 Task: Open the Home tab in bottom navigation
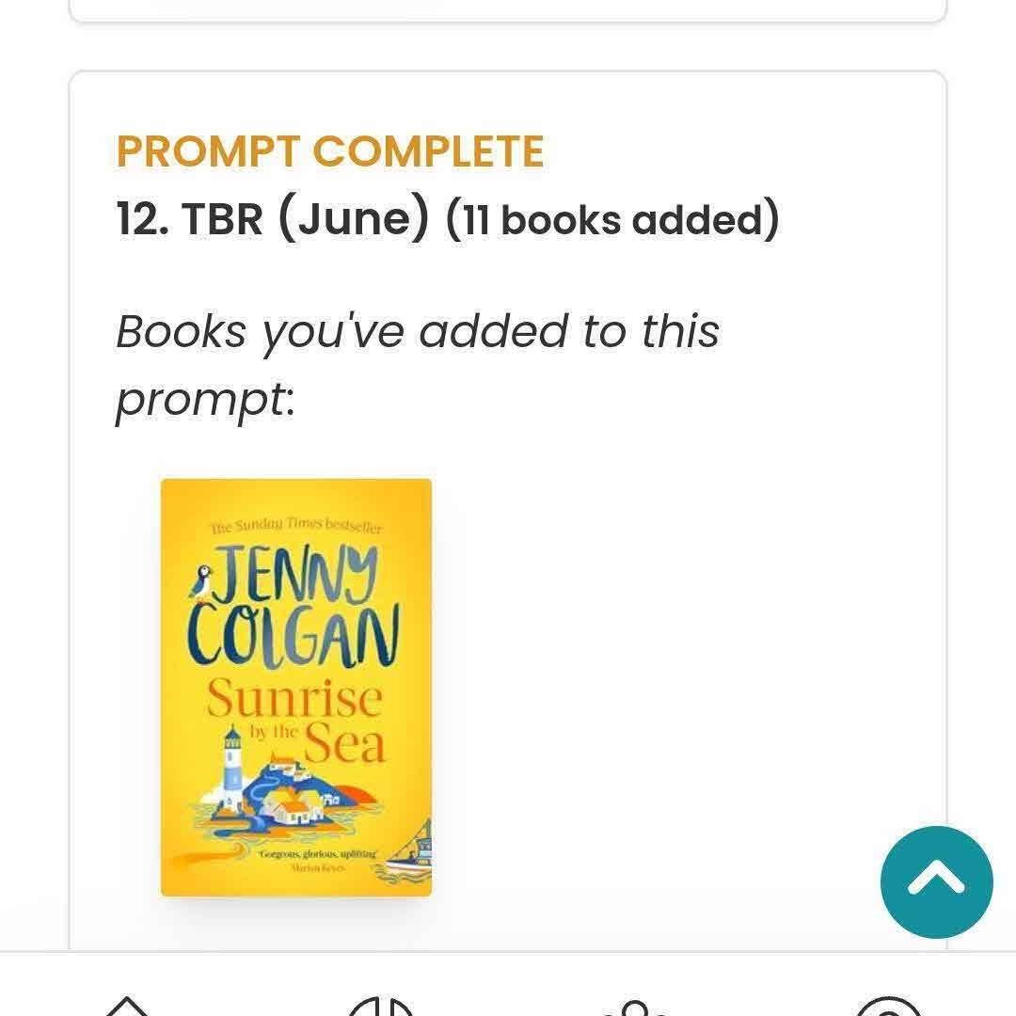pos(128,1005)
